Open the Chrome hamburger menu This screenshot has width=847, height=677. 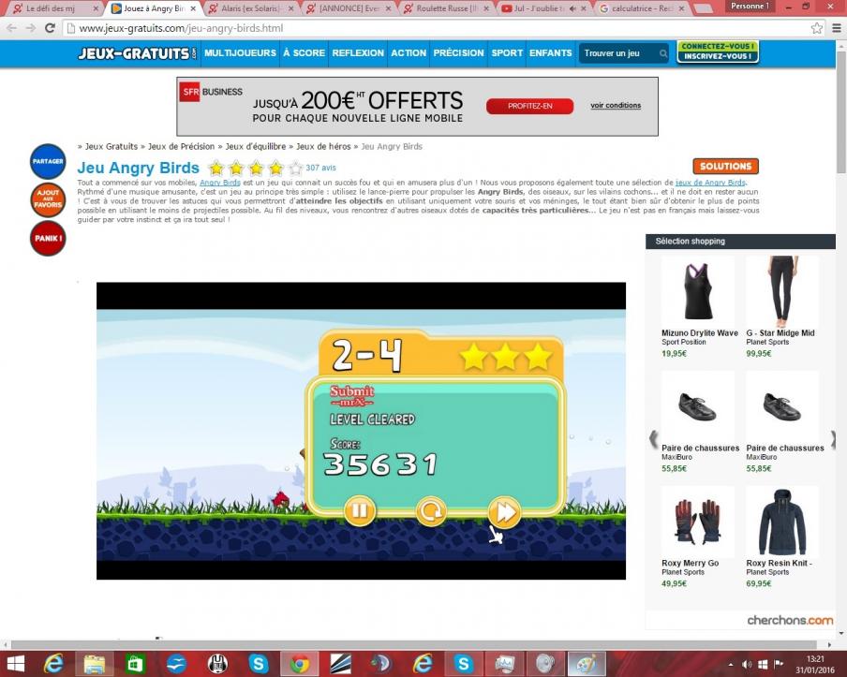pos(836,28)
